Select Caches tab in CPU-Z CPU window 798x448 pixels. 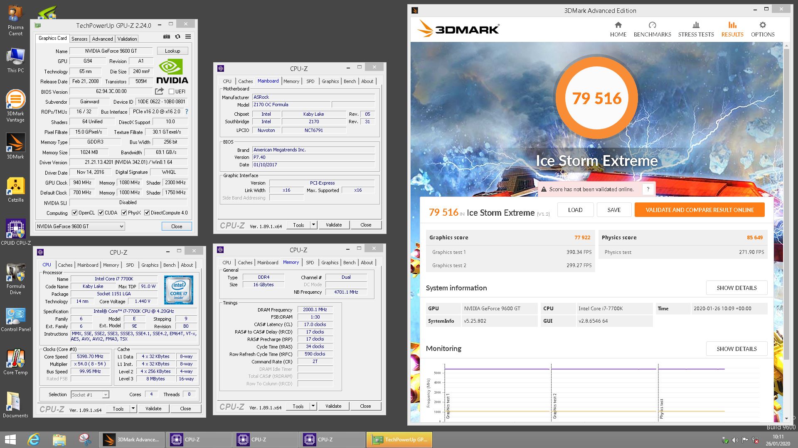65,265
